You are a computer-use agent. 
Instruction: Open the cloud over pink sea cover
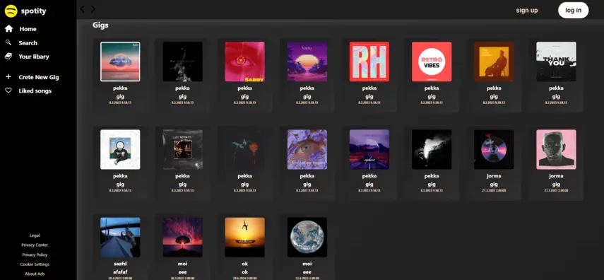(120, 62)
